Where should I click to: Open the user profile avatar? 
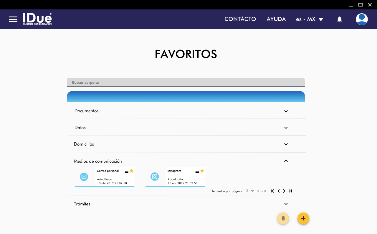(361, 19)
